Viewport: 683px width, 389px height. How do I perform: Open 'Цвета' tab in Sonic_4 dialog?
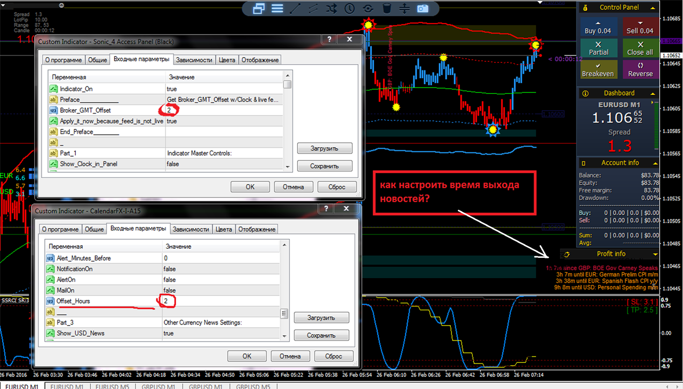(x=227, y=60)
